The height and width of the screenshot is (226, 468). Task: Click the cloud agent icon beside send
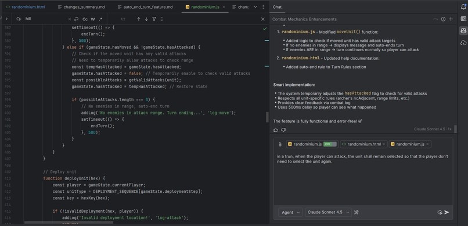[440, 212]
